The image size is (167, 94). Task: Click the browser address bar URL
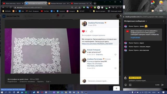click(x=29, y=8)
